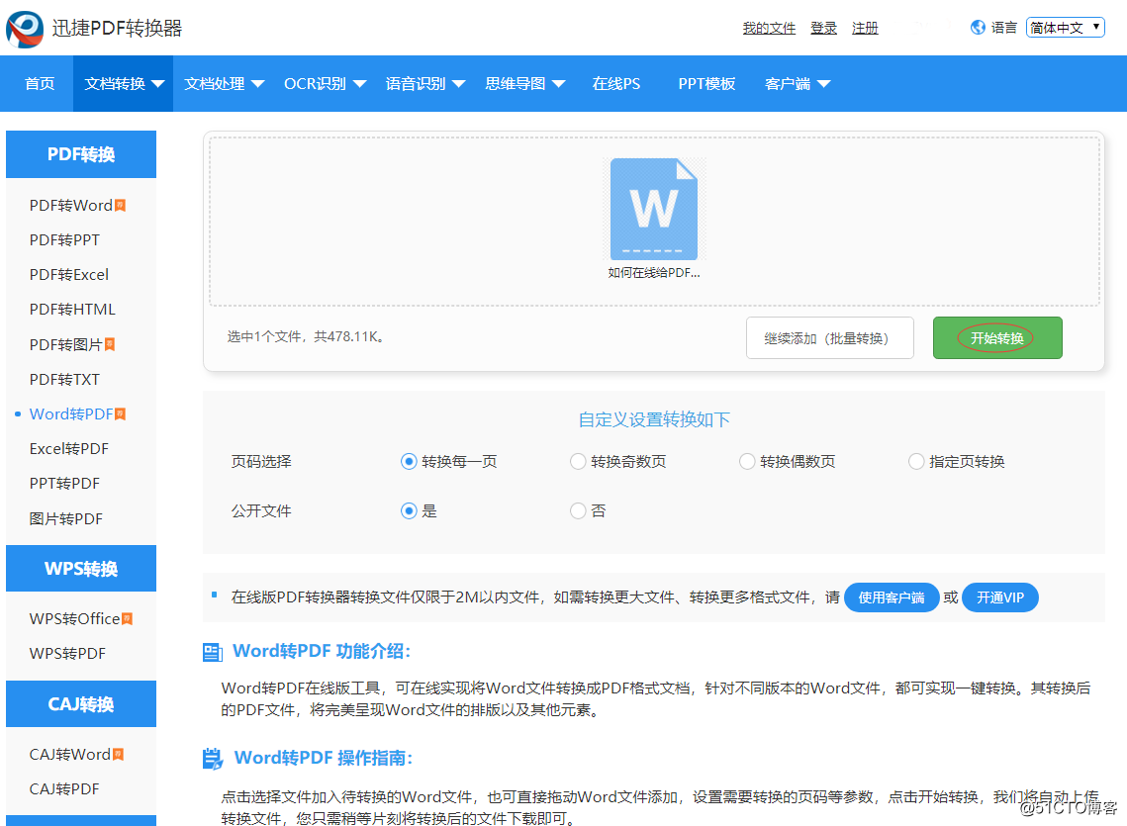Select 转换偶数页 radio option
Screen dimensions: 1127x826
(x=747, y=462)
